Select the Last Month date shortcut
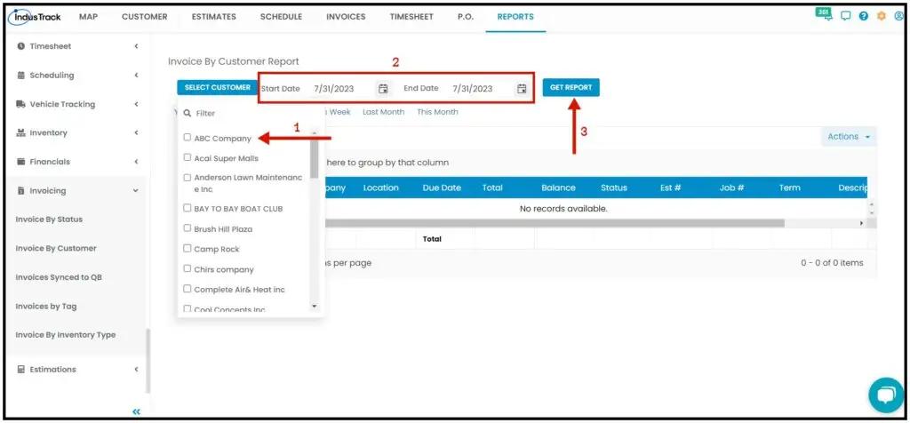Viewport: 910px width, 423px height. tap(384, 112)
